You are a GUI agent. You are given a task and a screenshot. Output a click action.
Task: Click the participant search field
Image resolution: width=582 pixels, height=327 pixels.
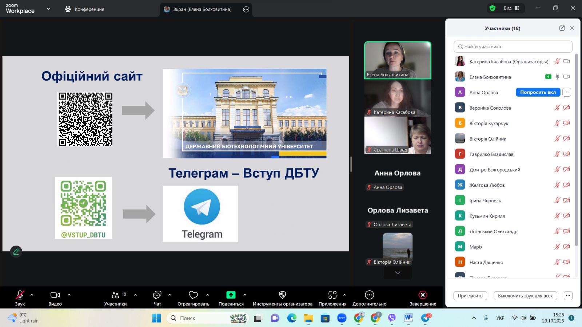pyautogui.click(x=513, y=47)
